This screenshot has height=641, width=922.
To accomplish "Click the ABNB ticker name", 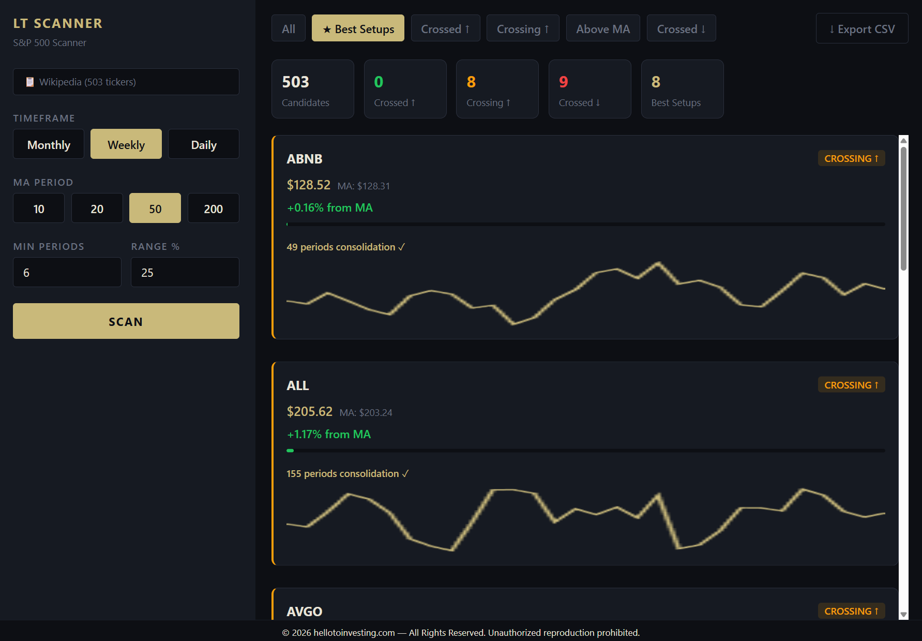I will (305, 159).
